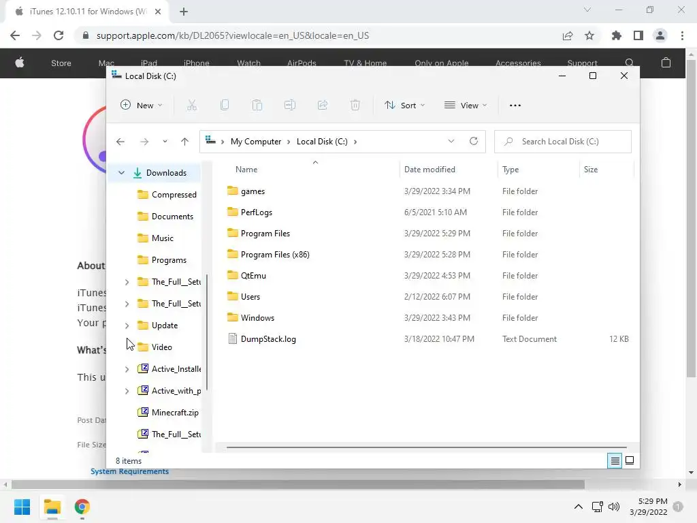This screenshot has width=697, height=523.
Task: Click the Name column header
Action: click(x=246, y=170)
